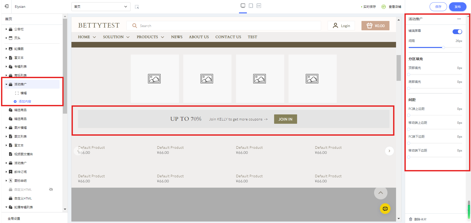The width and height of the screenshot is (471, 223).
Task: Switch to desktop preview icon
Action: pyautogui.click(x=243, y=6)
